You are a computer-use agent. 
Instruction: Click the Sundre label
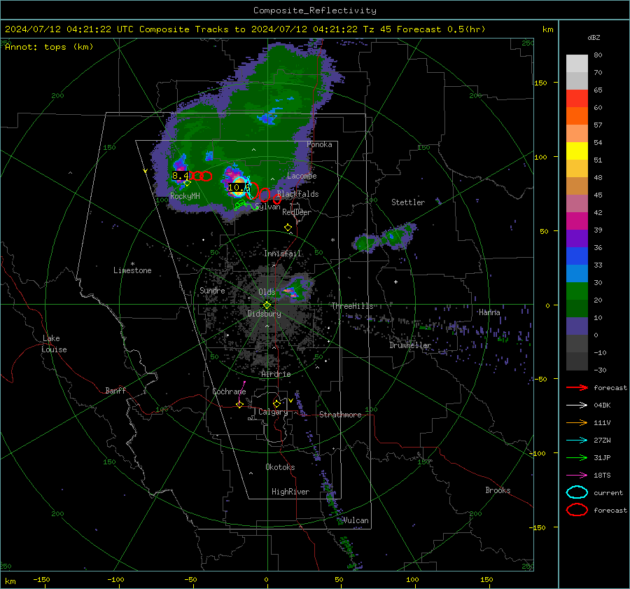pyautogui.click(x=212, y=290)
